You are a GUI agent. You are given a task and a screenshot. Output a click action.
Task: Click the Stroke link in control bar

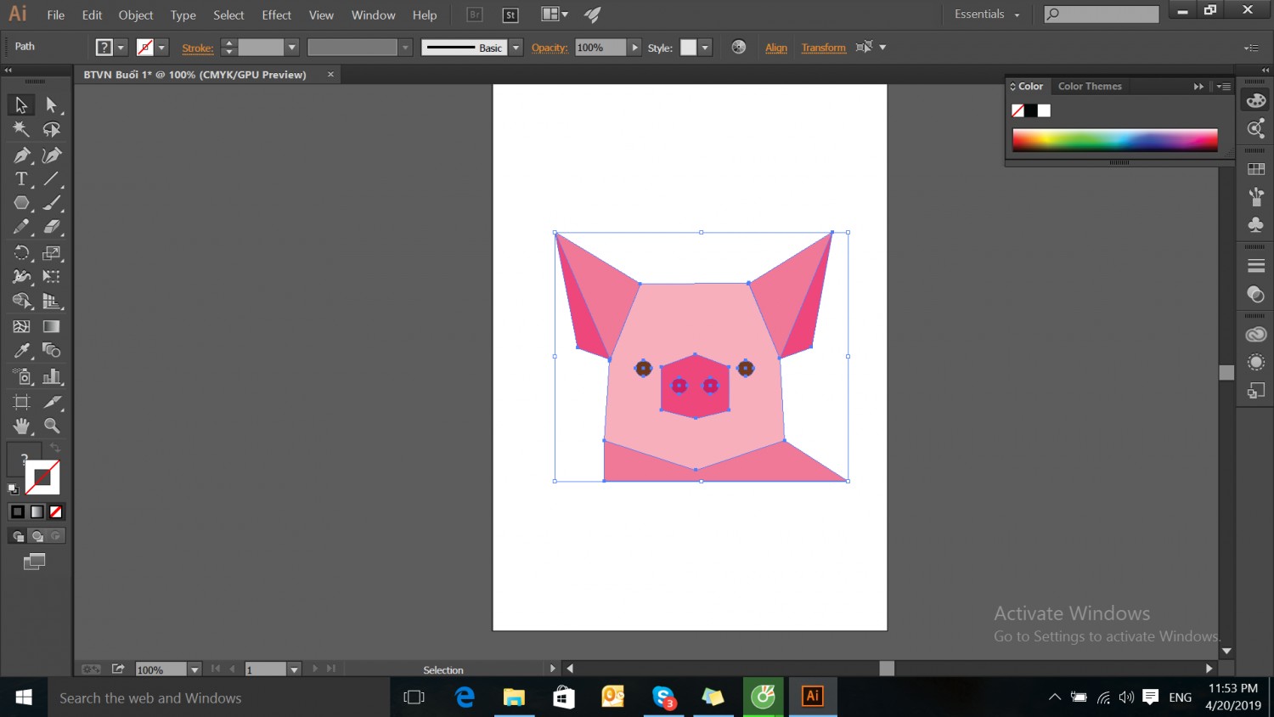(x=197, y=48)
